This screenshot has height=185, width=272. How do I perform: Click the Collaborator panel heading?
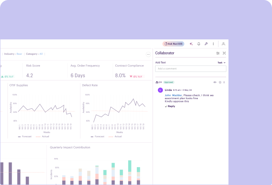[165, 53]
